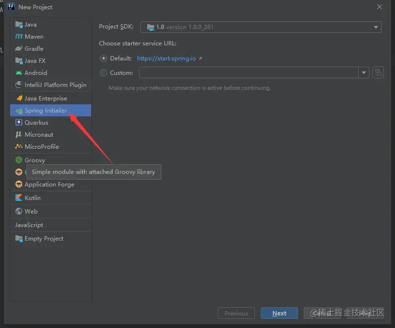Select the Custom URL radio button
This screenshot has height=328, width=395.
pyautogui.click(x=103, y=73)
